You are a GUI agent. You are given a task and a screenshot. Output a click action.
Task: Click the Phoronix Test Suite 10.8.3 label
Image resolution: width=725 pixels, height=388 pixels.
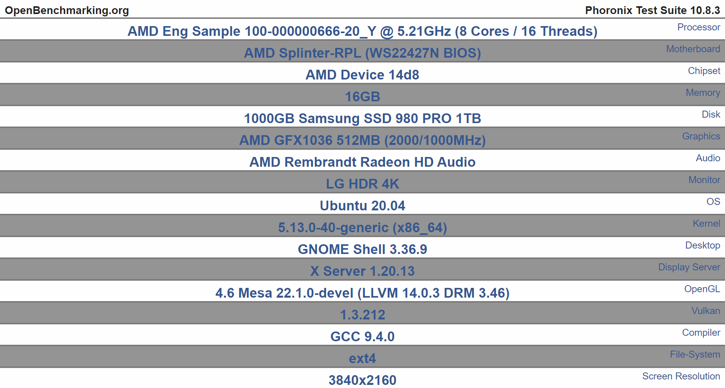tap(652, 11)
